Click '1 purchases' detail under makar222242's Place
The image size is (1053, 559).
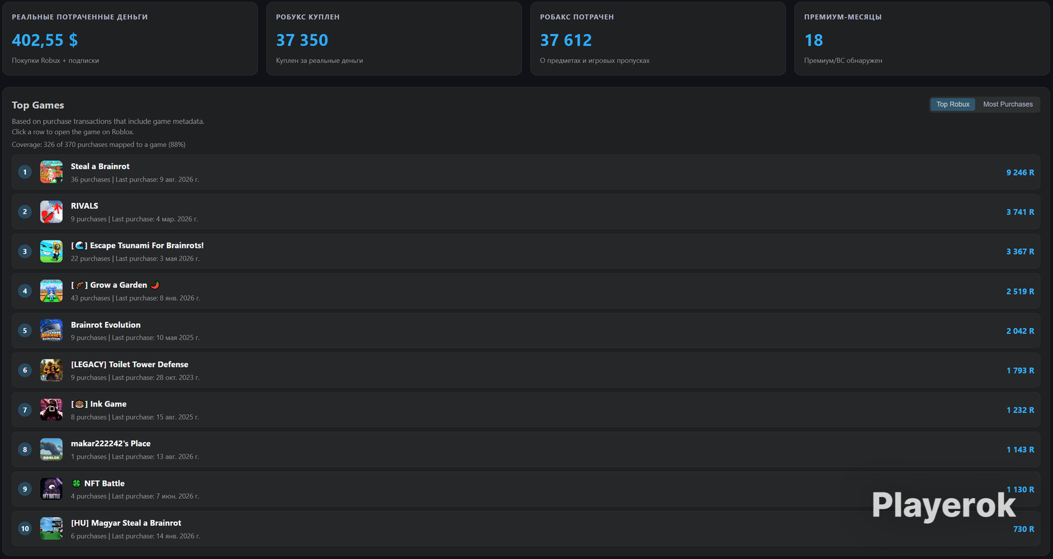click(89, 457)
